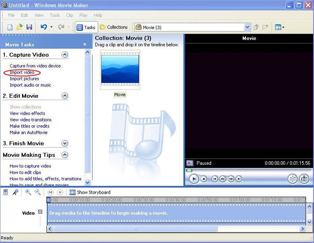Screen dimensions: 314x243
Task: Open the File menu
Action: point(11,15)
